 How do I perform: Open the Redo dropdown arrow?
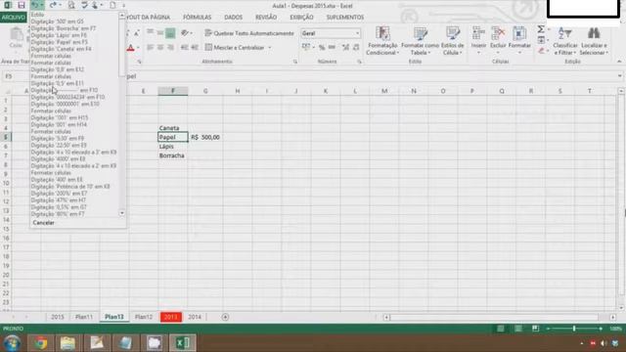point(61,5)
